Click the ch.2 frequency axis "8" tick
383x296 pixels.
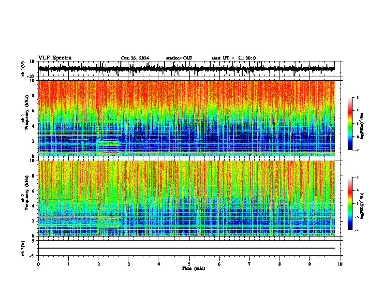pos(34,176)
